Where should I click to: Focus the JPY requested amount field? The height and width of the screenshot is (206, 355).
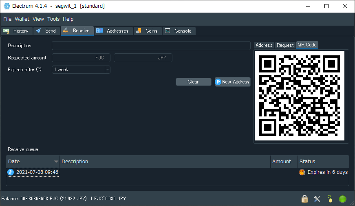tap(143, 58)
